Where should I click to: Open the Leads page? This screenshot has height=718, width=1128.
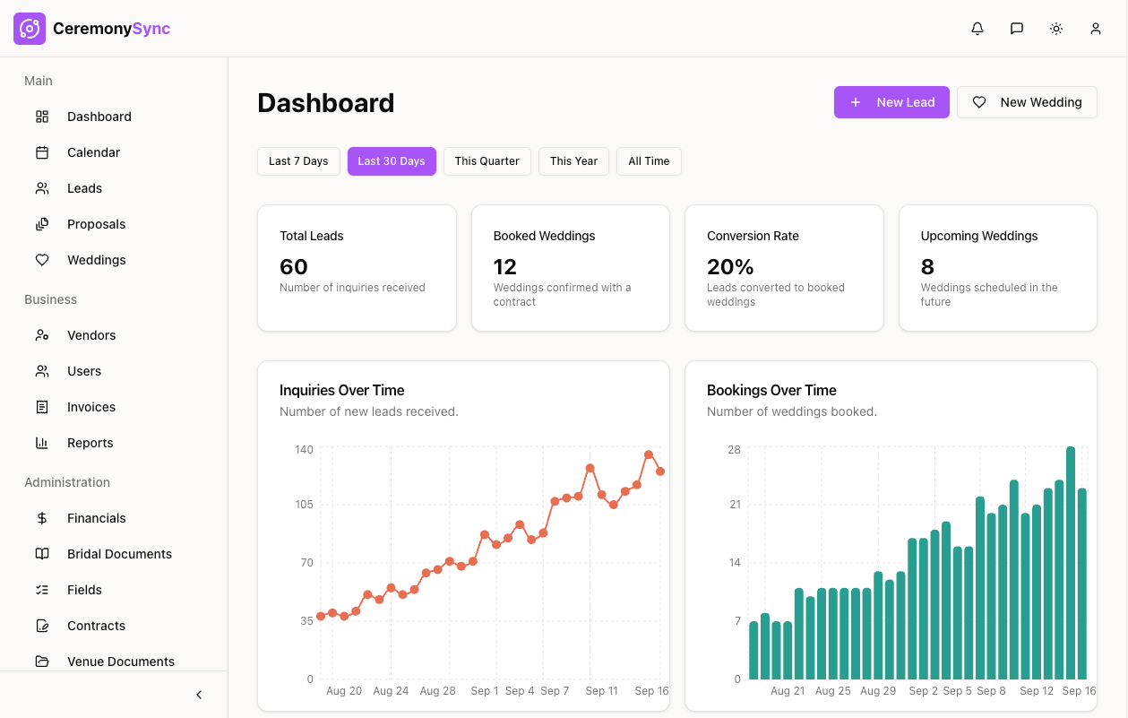tap(83, 188)
